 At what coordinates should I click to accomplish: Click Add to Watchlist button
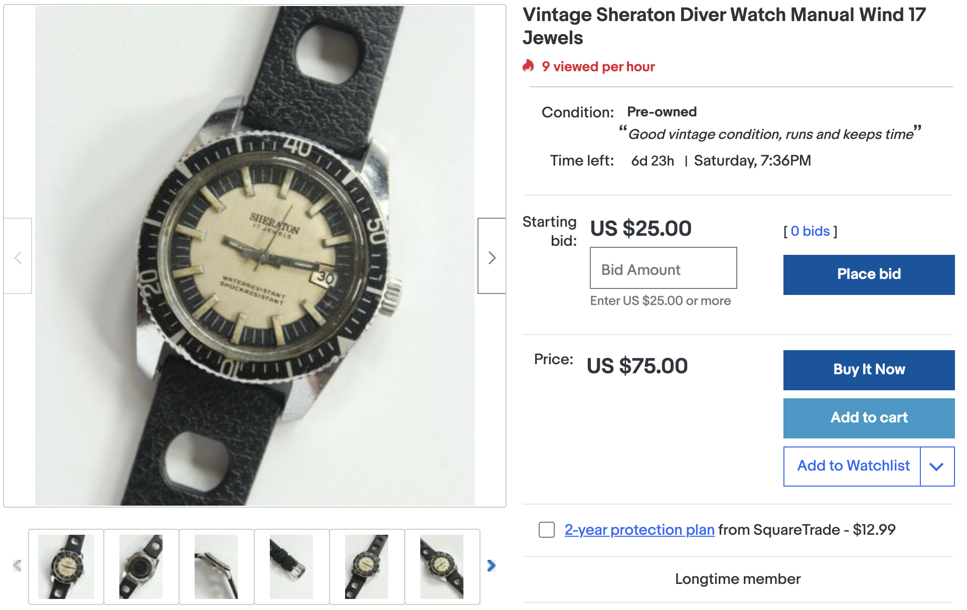pyautogui.click(x=853, y=466)
